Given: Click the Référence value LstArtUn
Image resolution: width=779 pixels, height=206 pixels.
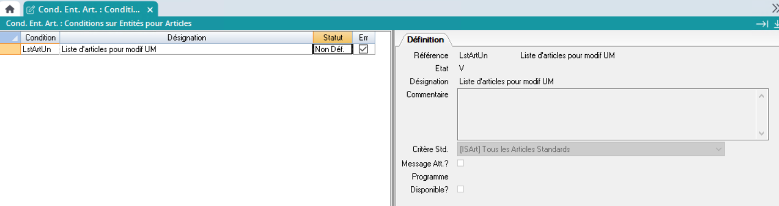Looking at the screenshot, I should point(473,55).
